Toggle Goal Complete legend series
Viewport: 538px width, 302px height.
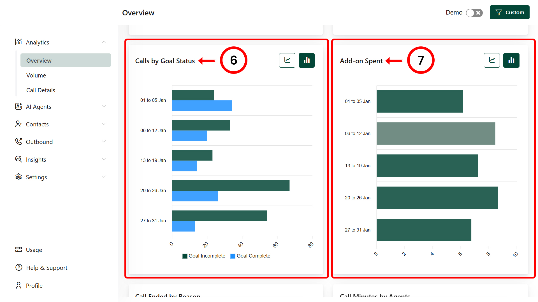click(250, 256)
